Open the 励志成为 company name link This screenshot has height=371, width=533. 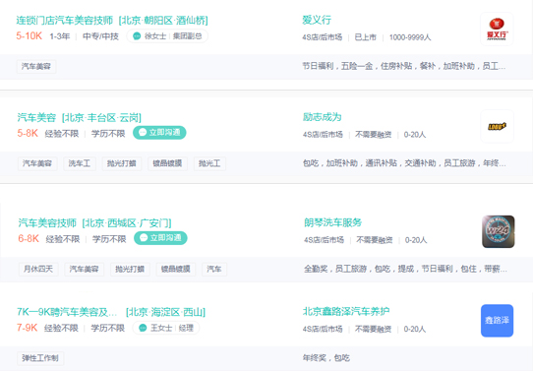pyautogui.click(x=322, y=117)
